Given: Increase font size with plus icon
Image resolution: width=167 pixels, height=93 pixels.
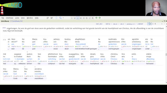Looking at the screenshot, I should coord(162,24).
